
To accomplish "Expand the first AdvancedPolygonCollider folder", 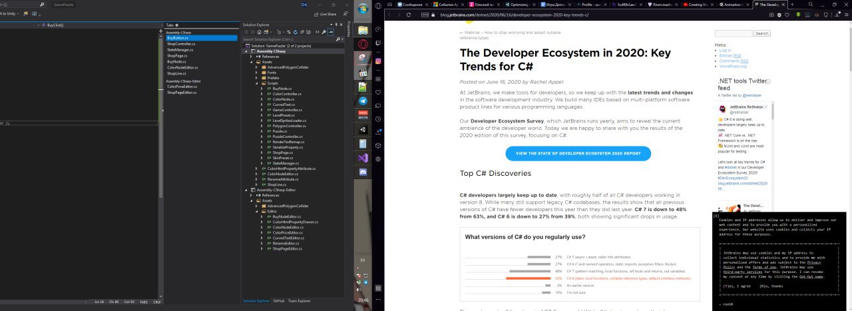I will 256,67.
